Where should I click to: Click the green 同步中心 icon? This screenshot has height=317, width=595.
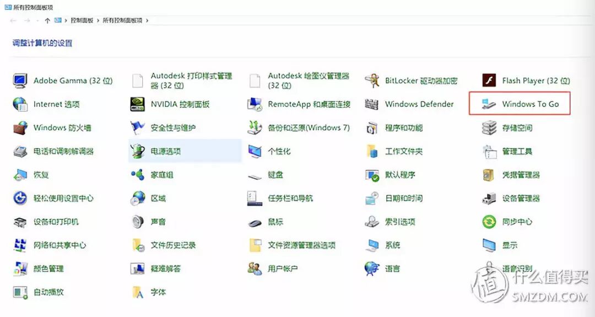[x=489, y=222]
